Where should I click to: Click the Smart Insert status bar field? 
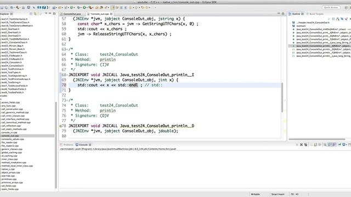tap(278, 194)
